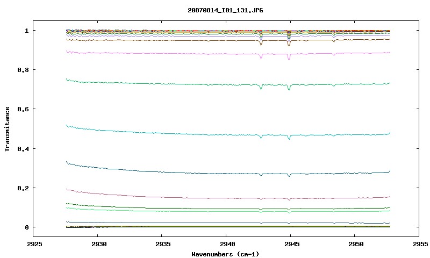Click the y-axis tick label 1
Screen dimensions: 430x258
[x=26, y=31]
